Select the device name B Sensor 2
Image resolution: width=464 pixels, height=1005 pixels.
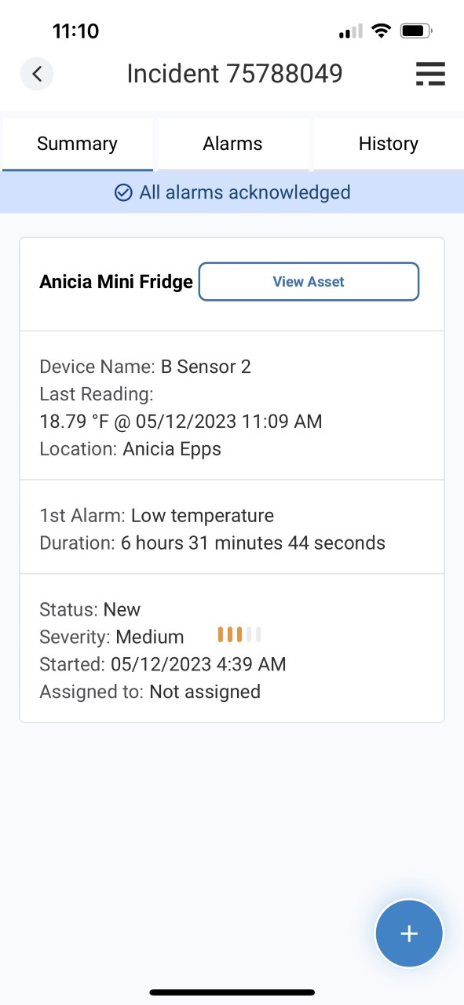(x=208, y=366)
